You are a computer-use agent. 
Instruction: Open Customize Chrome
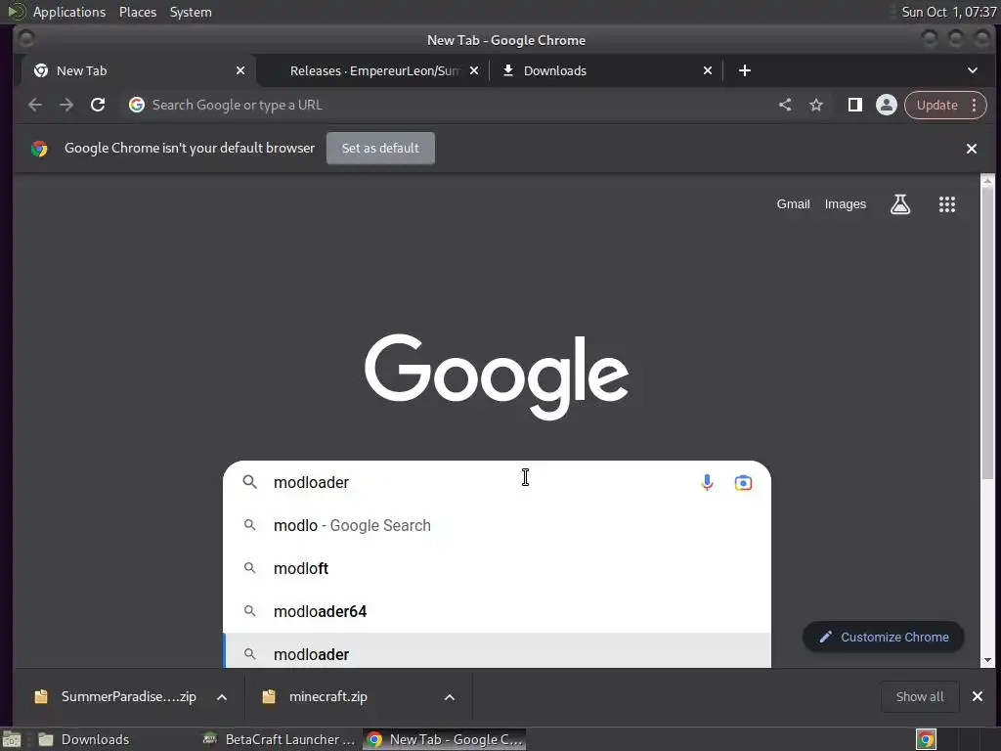(884, 637)
